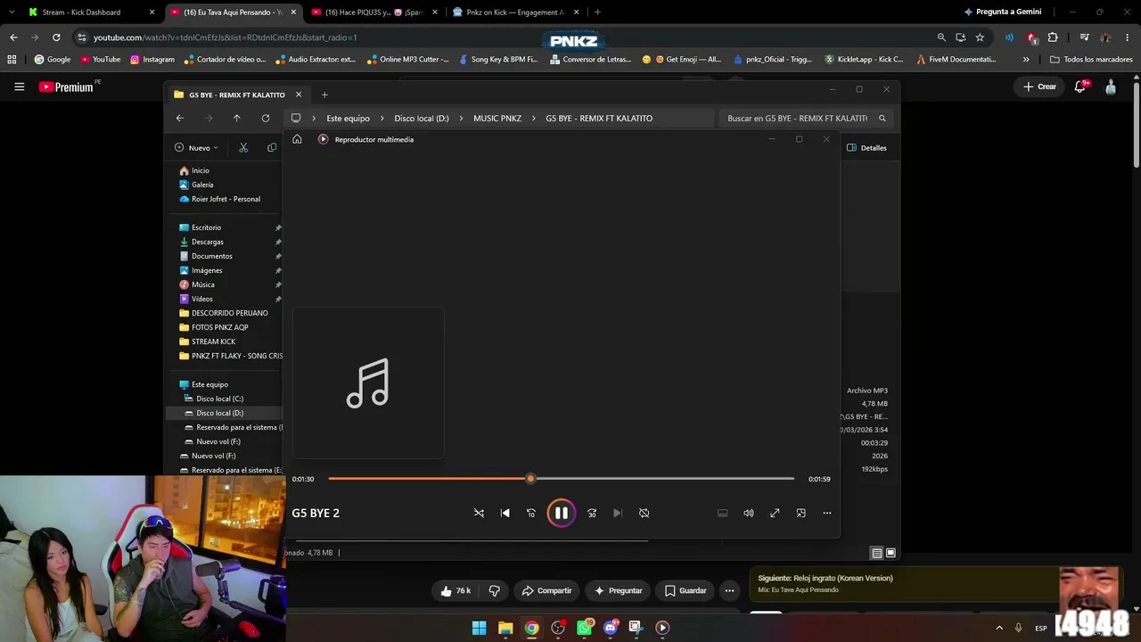The width and height of the screenshot is (1141, 642).
Task: Like the YouTube video
Action: (x=456, y=590)
